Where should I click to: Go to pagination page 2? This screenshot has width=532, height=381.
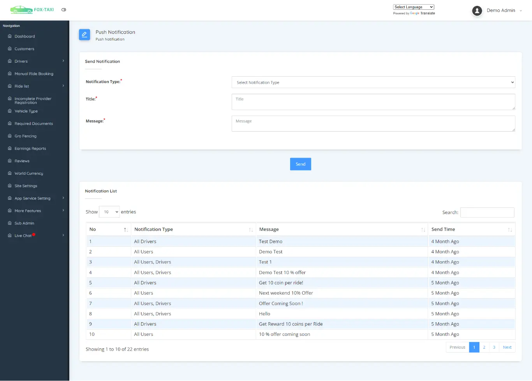point(484,347)
